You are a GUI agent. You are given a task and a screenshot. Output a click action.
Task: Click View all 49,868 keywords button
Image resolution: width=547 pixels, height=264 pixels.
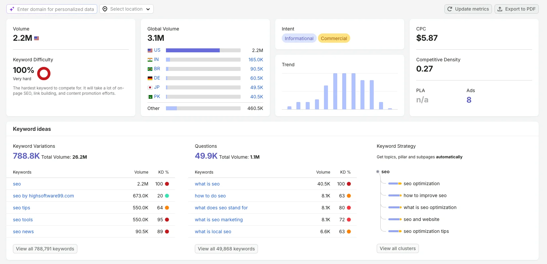tap(226, 249)
